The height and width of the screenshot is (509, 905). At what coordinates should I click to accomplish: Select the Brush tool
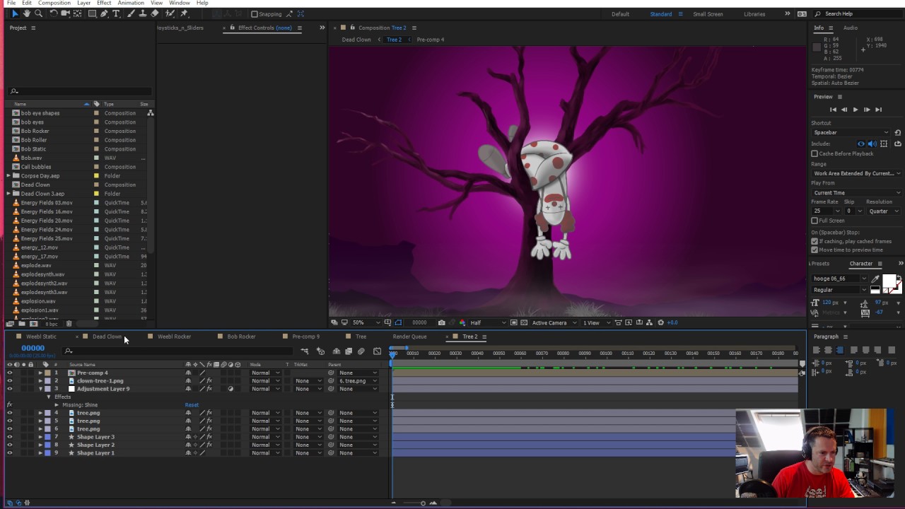point(131,13)
